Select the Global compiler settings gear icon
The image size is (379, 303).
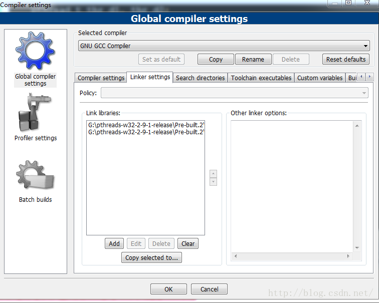point(35,51)
